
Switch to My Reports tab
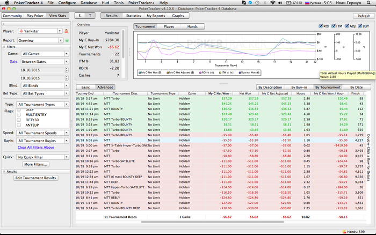coord(156,16)
